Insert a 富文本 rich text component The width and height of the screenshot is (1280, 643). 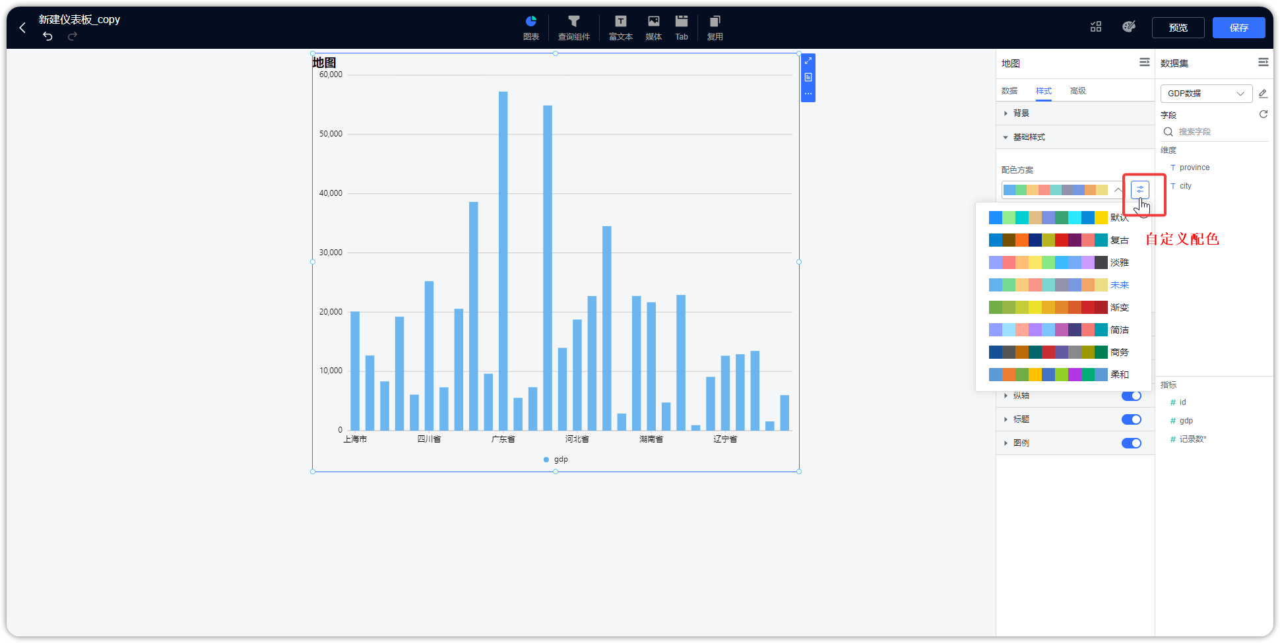(x=621, y=28)
